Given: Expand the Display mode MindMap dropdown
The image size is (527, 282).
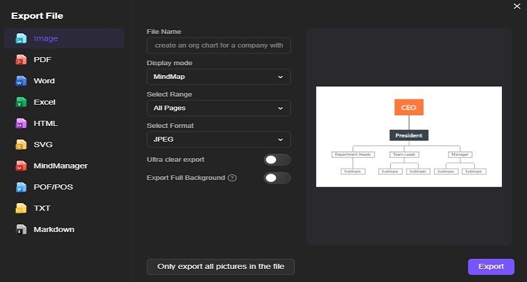Looking at the screenshot, I should [219, 77].
